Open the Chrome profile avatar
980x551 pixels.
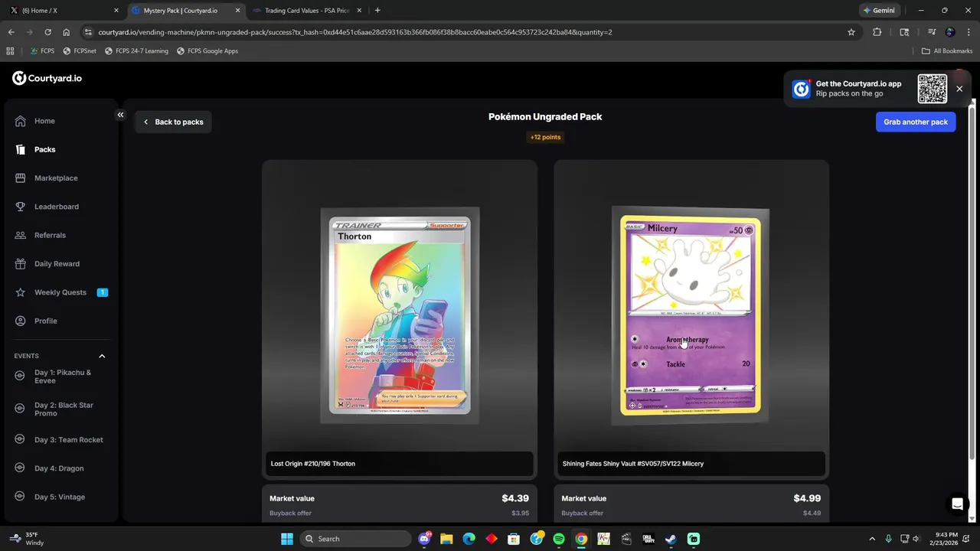(x=950, y=32)
